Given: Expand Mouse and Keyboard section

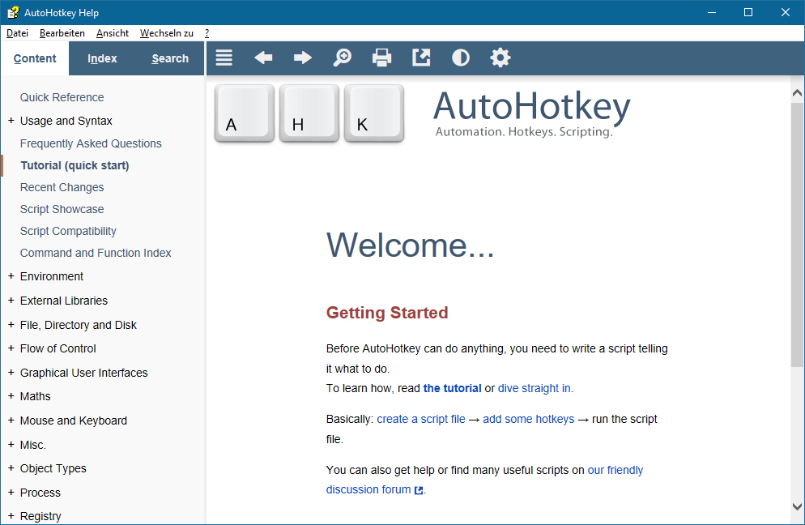Looking at the screenshot, I should 11,420.
